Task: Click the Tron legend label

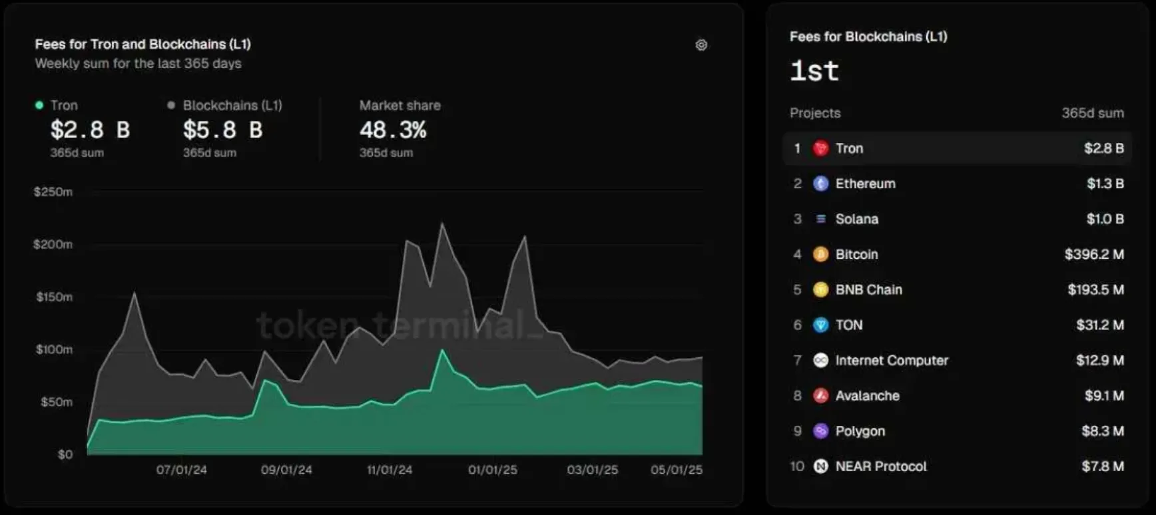Action: (x=64, y=105)
